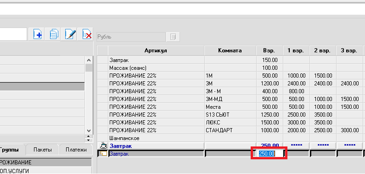The width and height of the screenshot is (365, 174).
Task: Click the delete document red-cross icon
Action: tap(86, 34)
